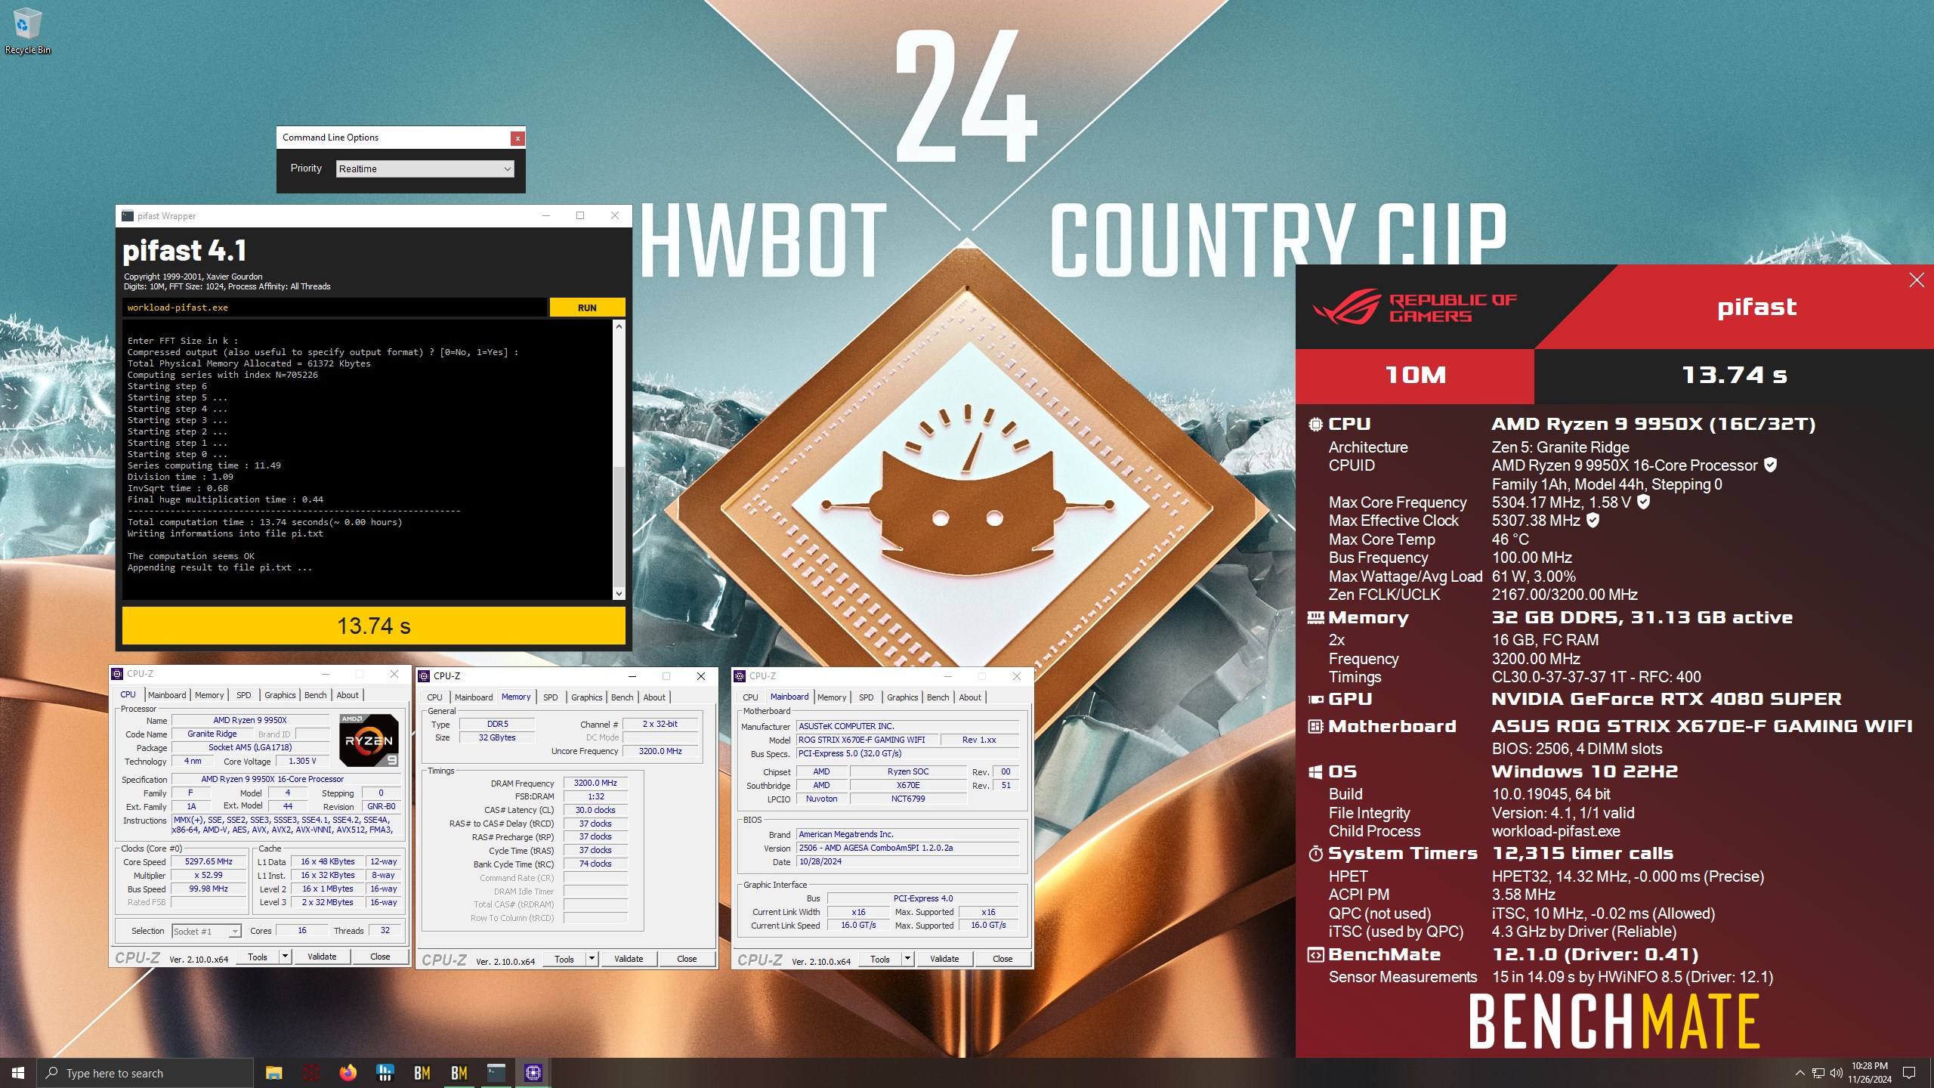Launch Firefox from the taskbar
Screen dimensions: 1934x1088
(x=348, y=1073)
